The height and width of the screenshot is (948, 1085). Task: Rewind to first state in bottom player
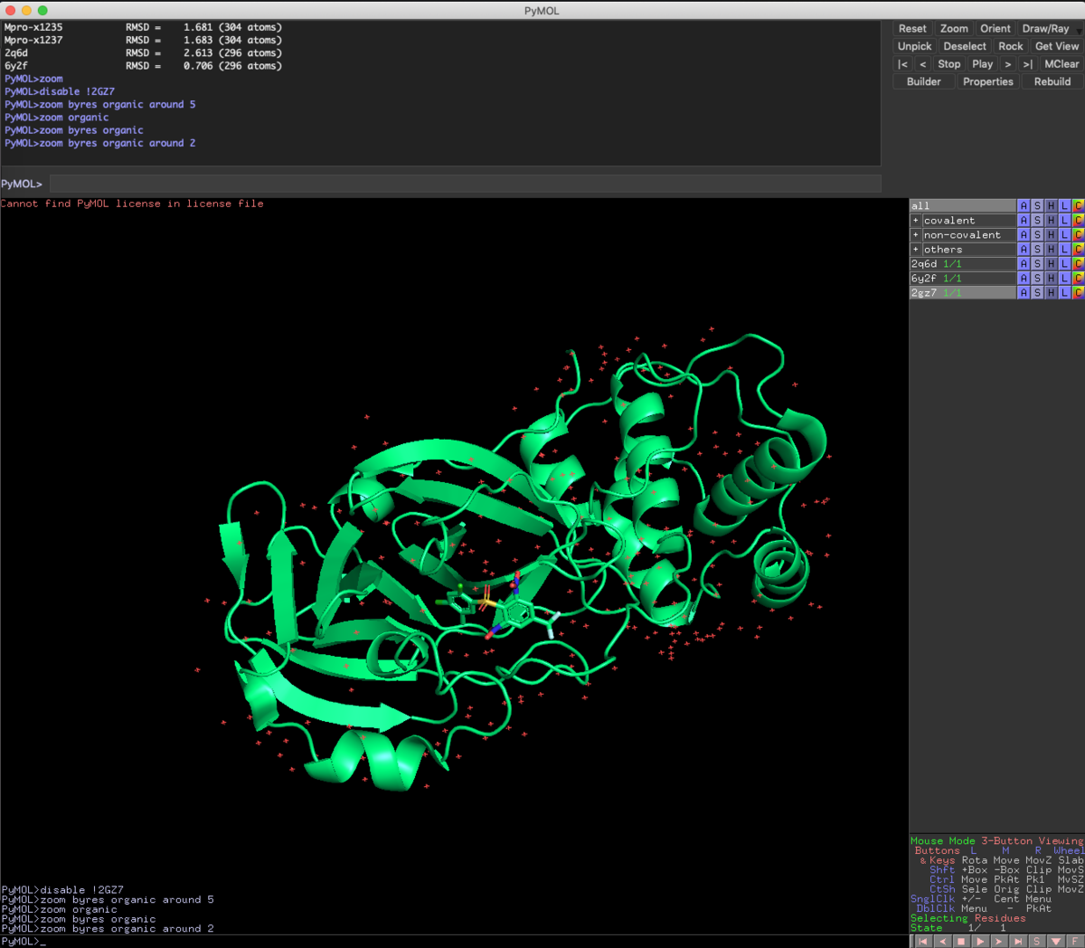point(923,942)
